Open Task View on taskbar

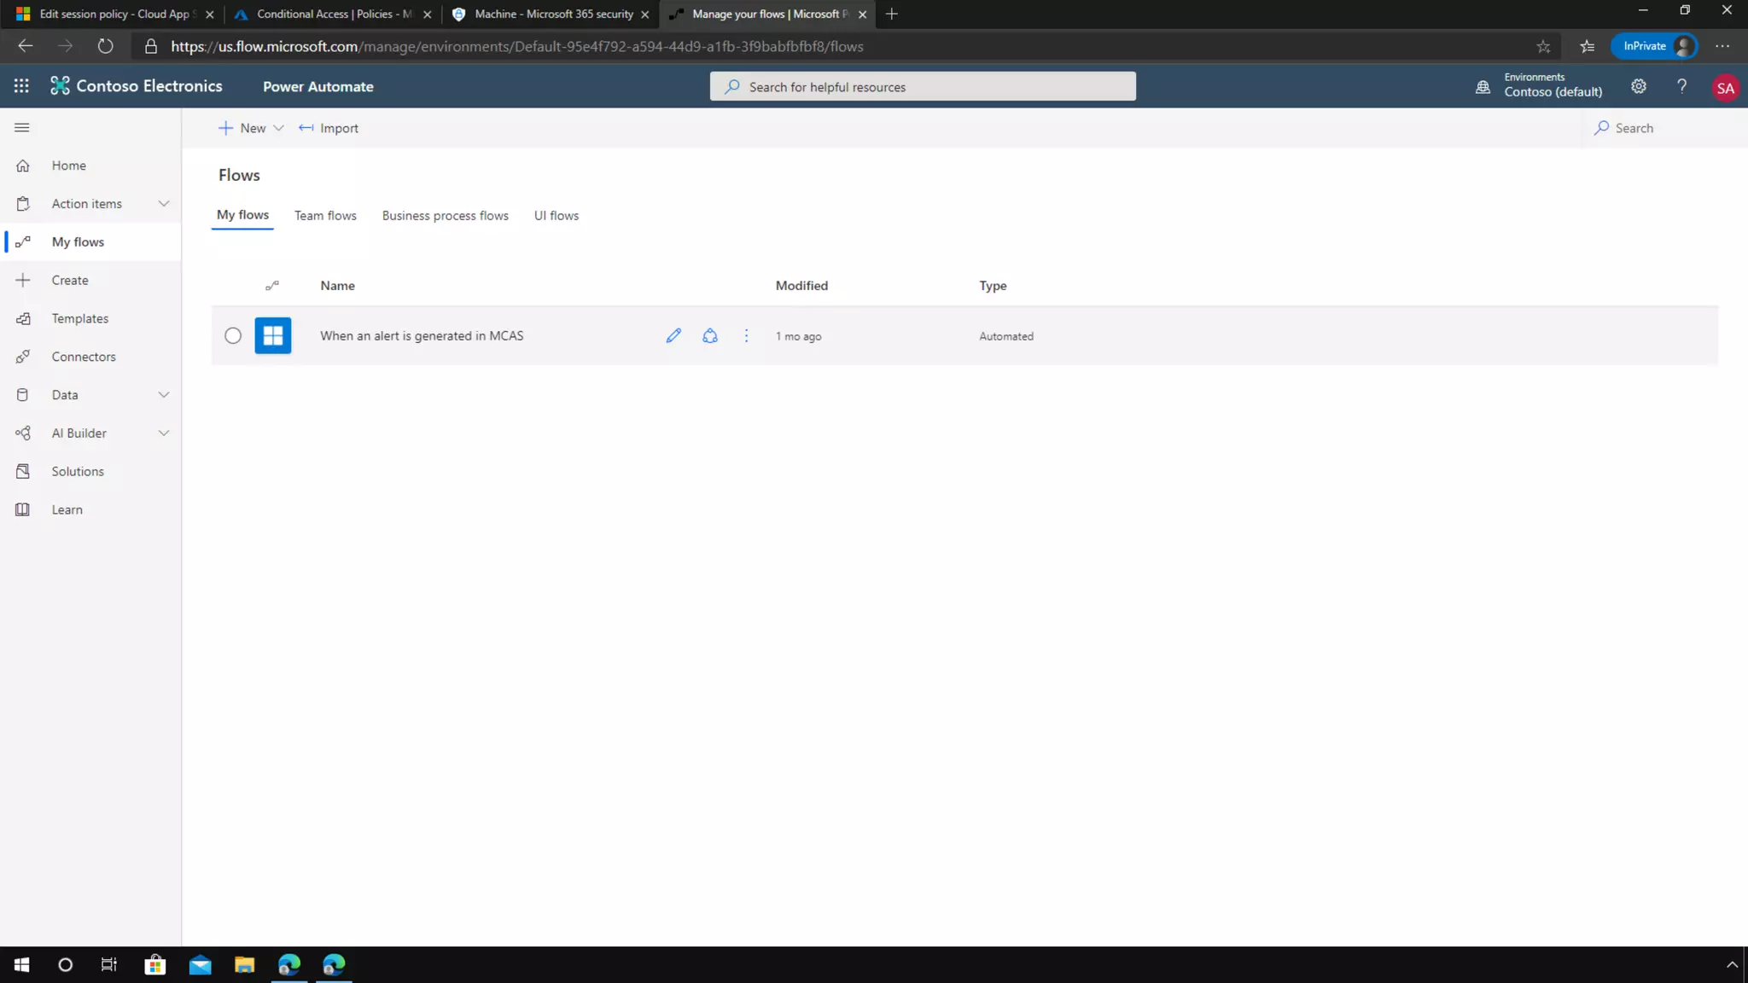pos(109,965)
